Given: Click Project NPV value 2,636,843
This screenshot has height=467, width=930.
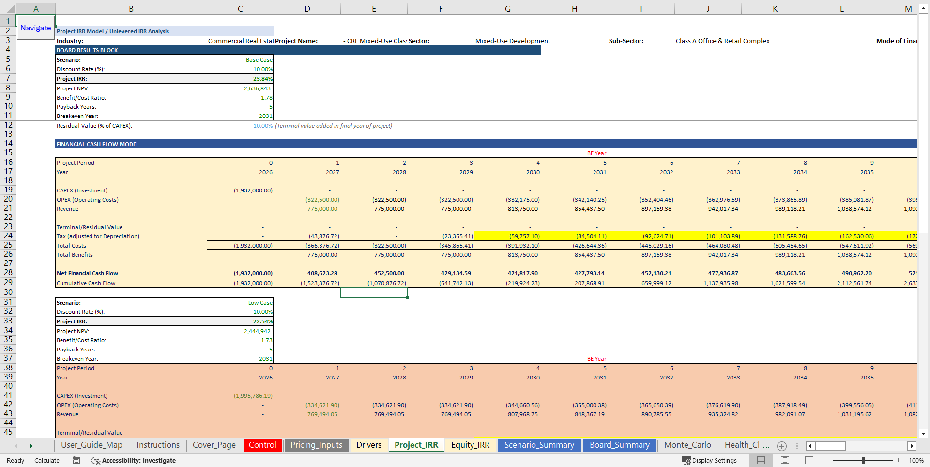Looking at the screenshot, I should pos(240,88).
